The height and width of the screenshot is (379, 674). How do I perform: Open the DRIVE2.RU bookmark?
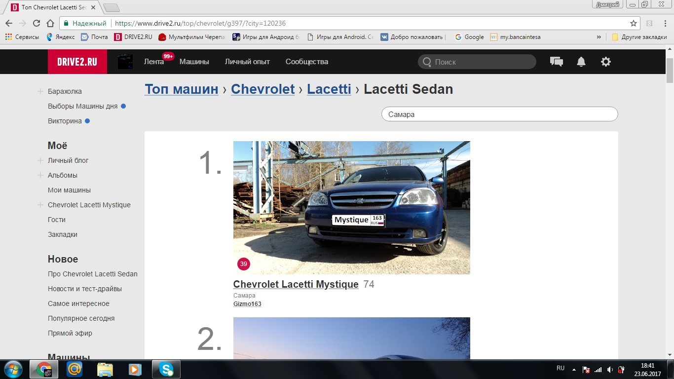(x=133, y=37)
